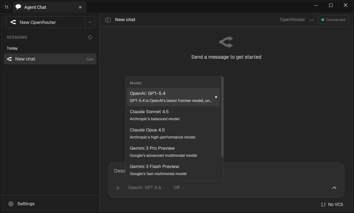Image resolution: width=354 pixels, height=213 pixels.
Task: Click the send arrow button
Action: tap(334, 188)
